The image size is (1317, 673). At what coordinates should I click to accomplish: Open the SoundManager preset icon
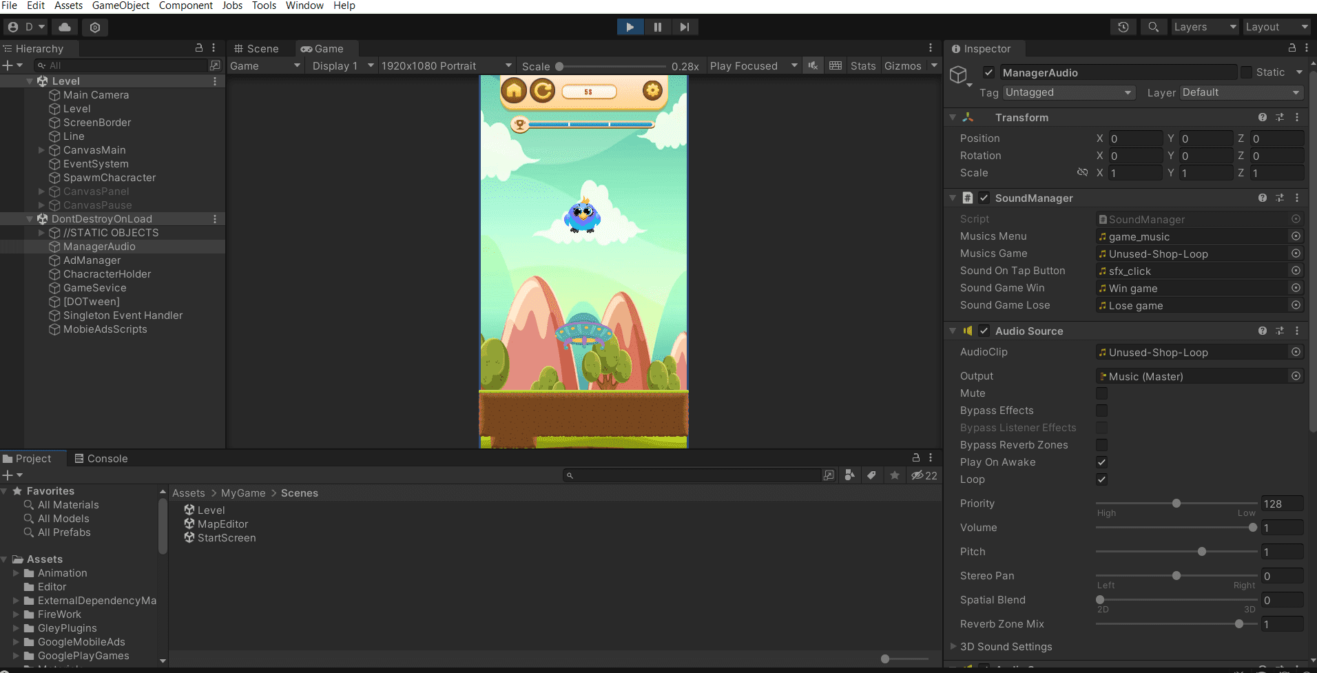point(1280,198)
